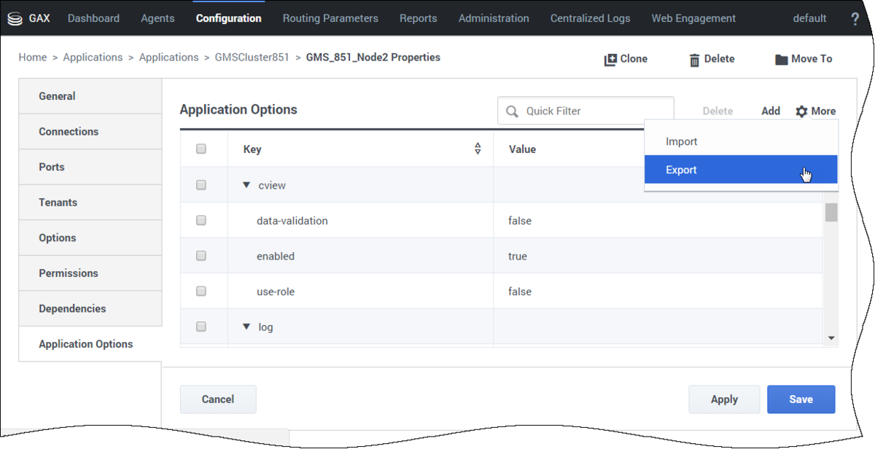Click the table scrollbar thumb

(x=831, y=212)
